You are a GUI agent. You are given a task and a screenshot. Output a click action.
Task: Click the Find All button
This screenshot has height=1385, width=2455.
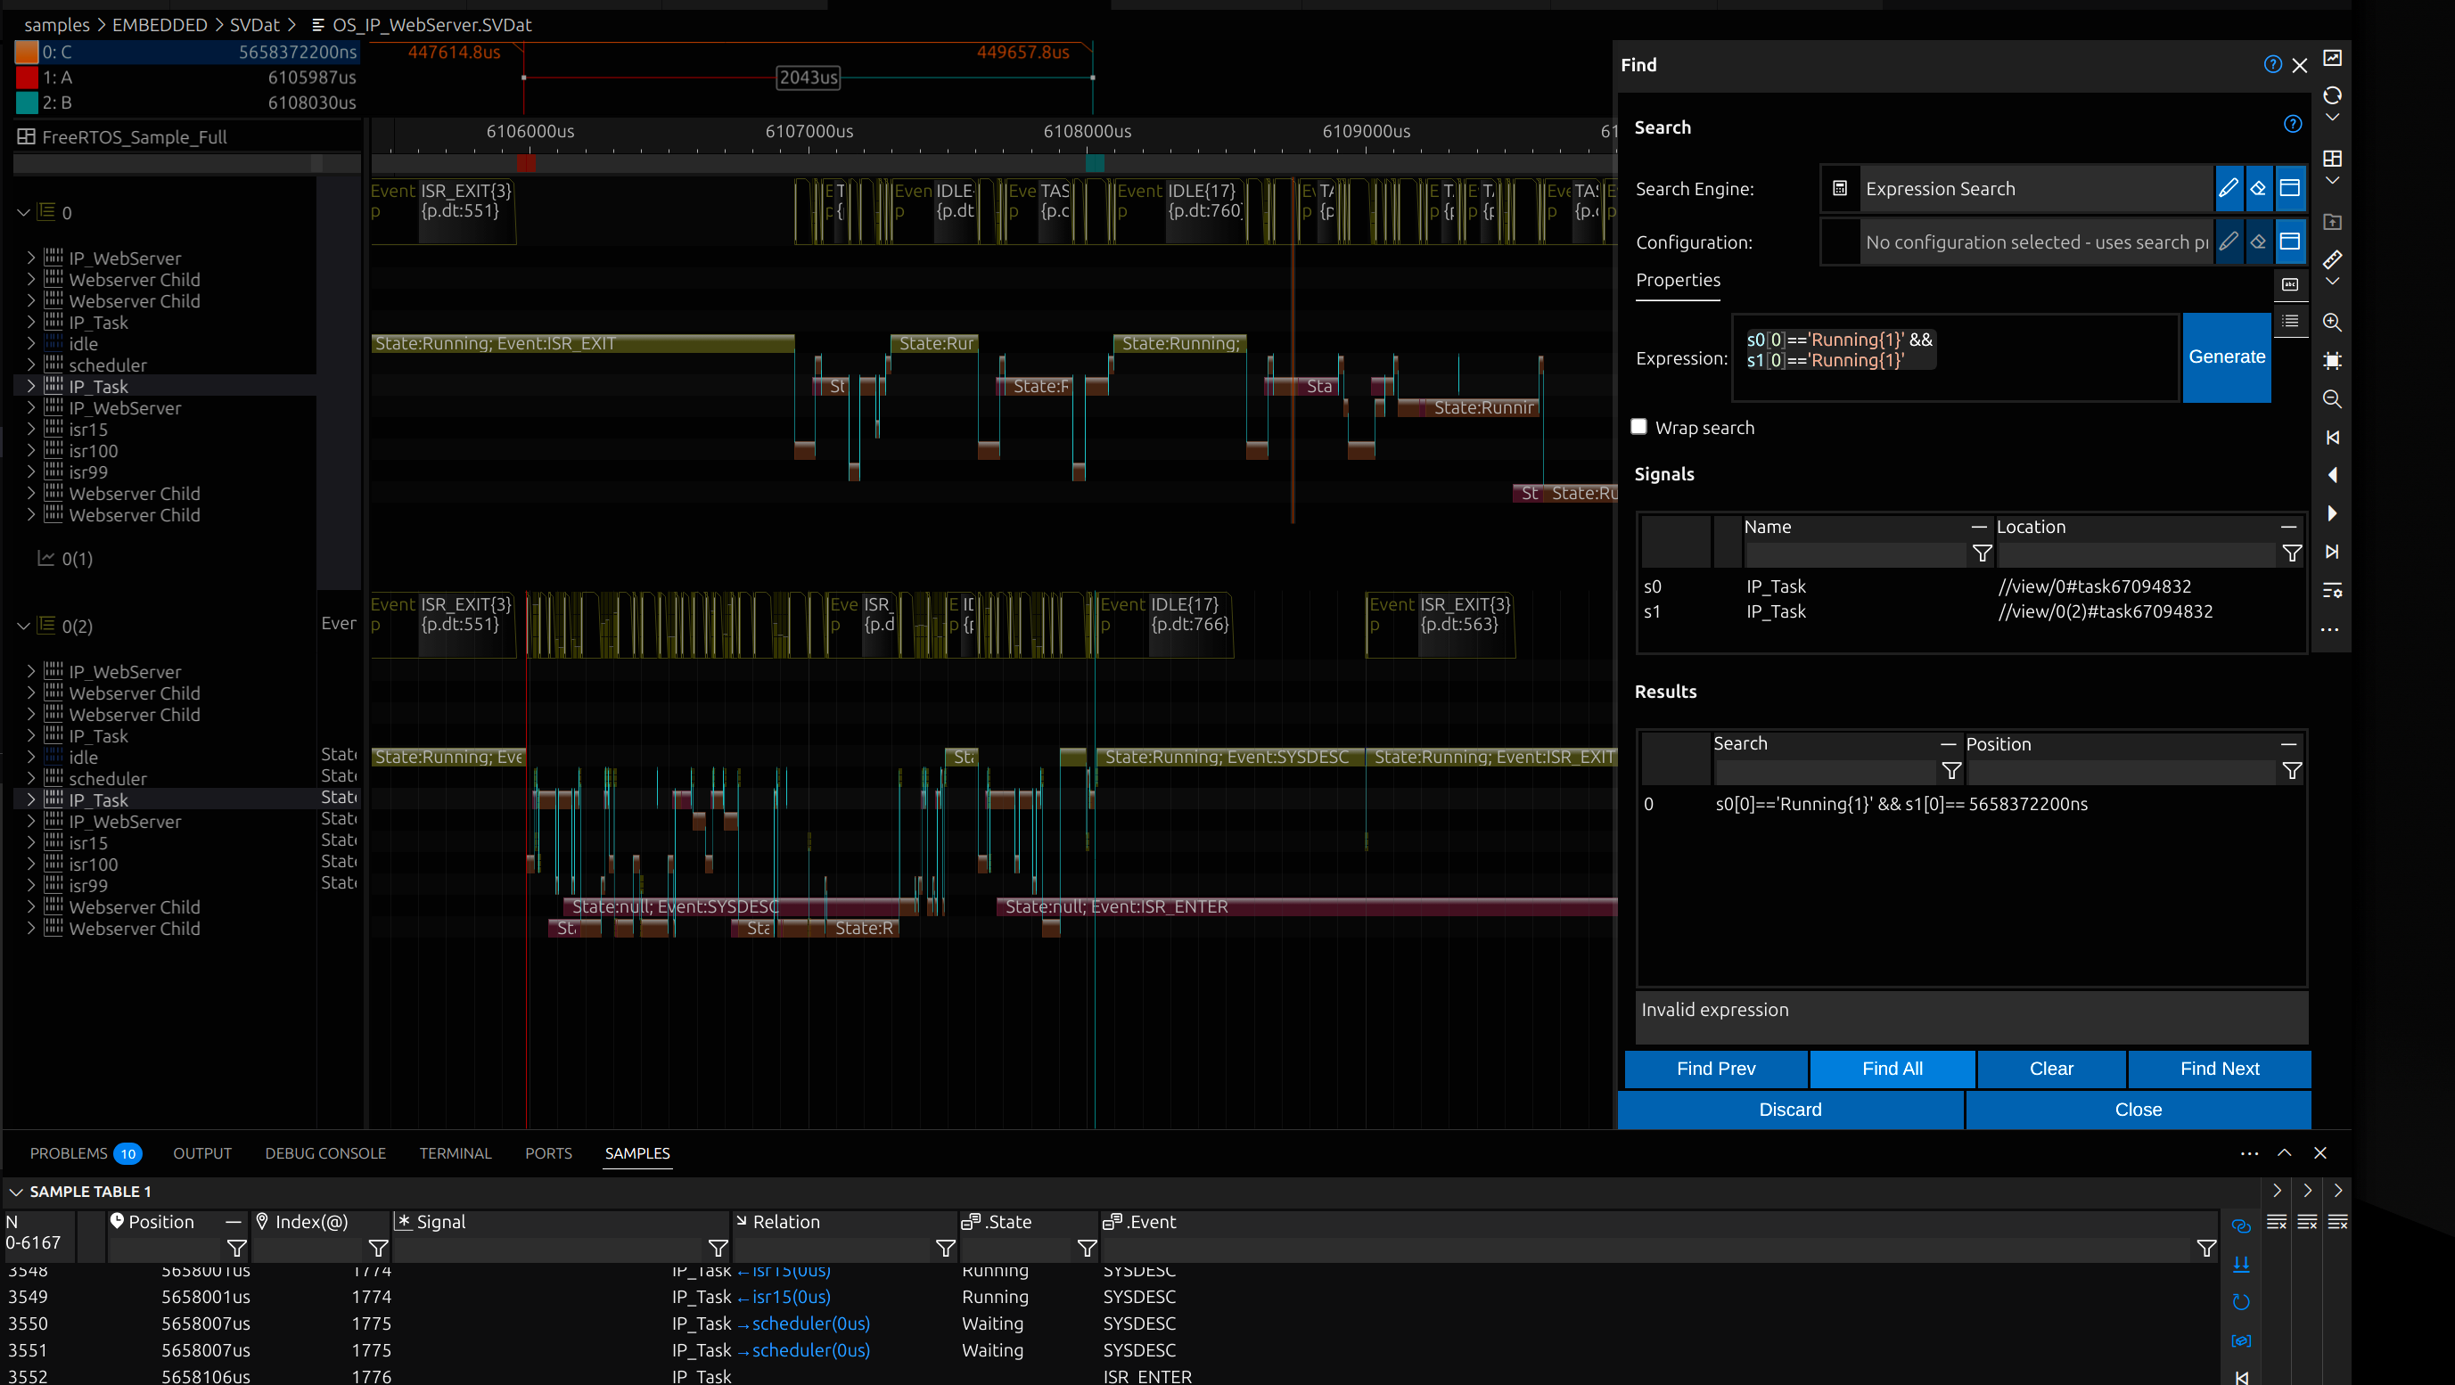click(1892, 1069)
